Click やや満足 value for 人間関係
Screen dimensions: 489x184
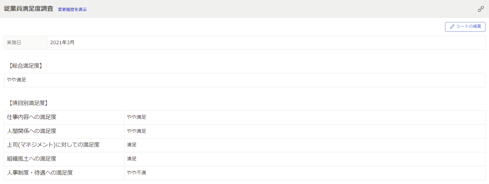[137, 131]
